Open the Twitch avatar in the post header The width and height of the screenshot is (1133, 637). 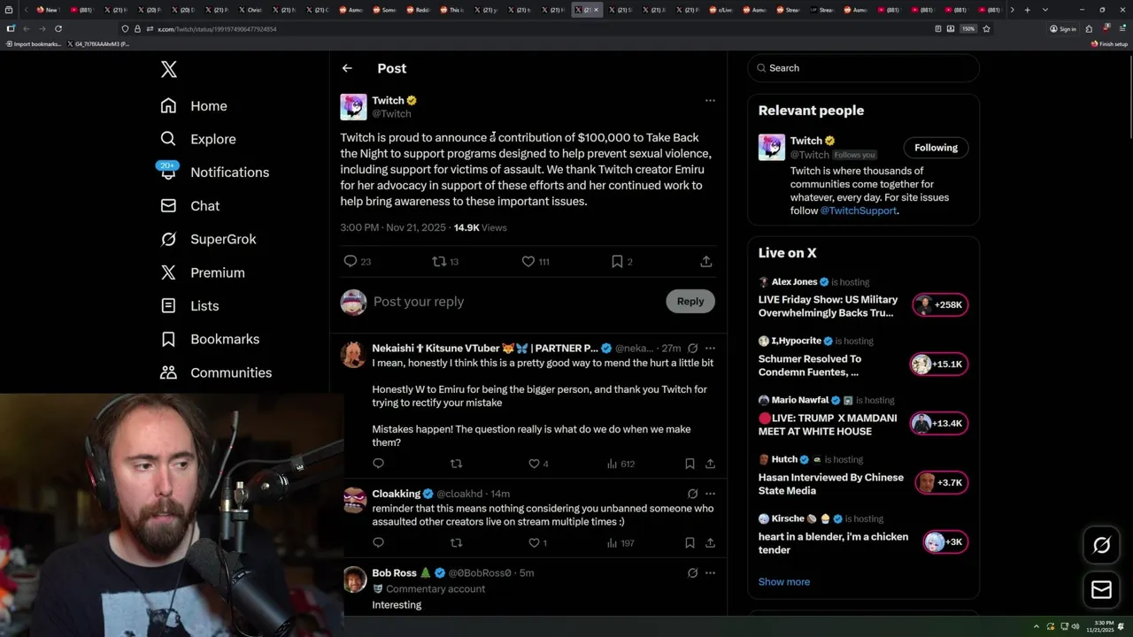[x=353, y=107]
